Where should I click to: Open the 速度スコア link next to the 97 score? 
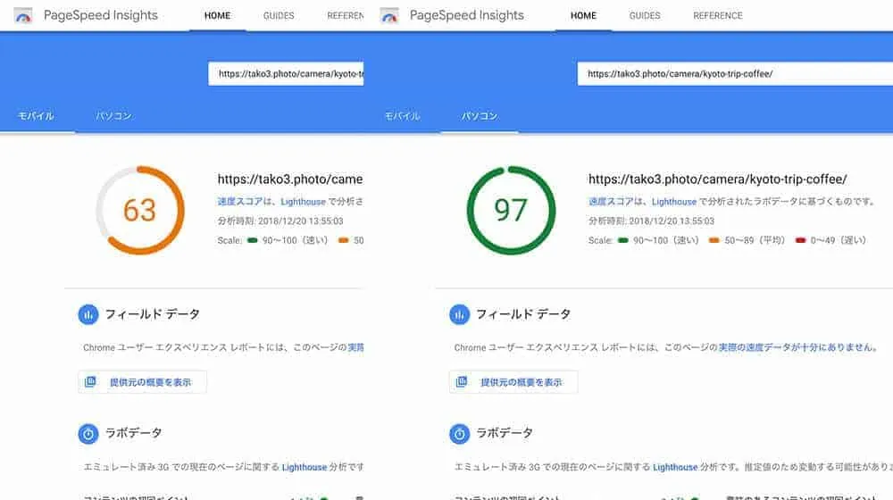pyautogui.click(x=610, y=202)
